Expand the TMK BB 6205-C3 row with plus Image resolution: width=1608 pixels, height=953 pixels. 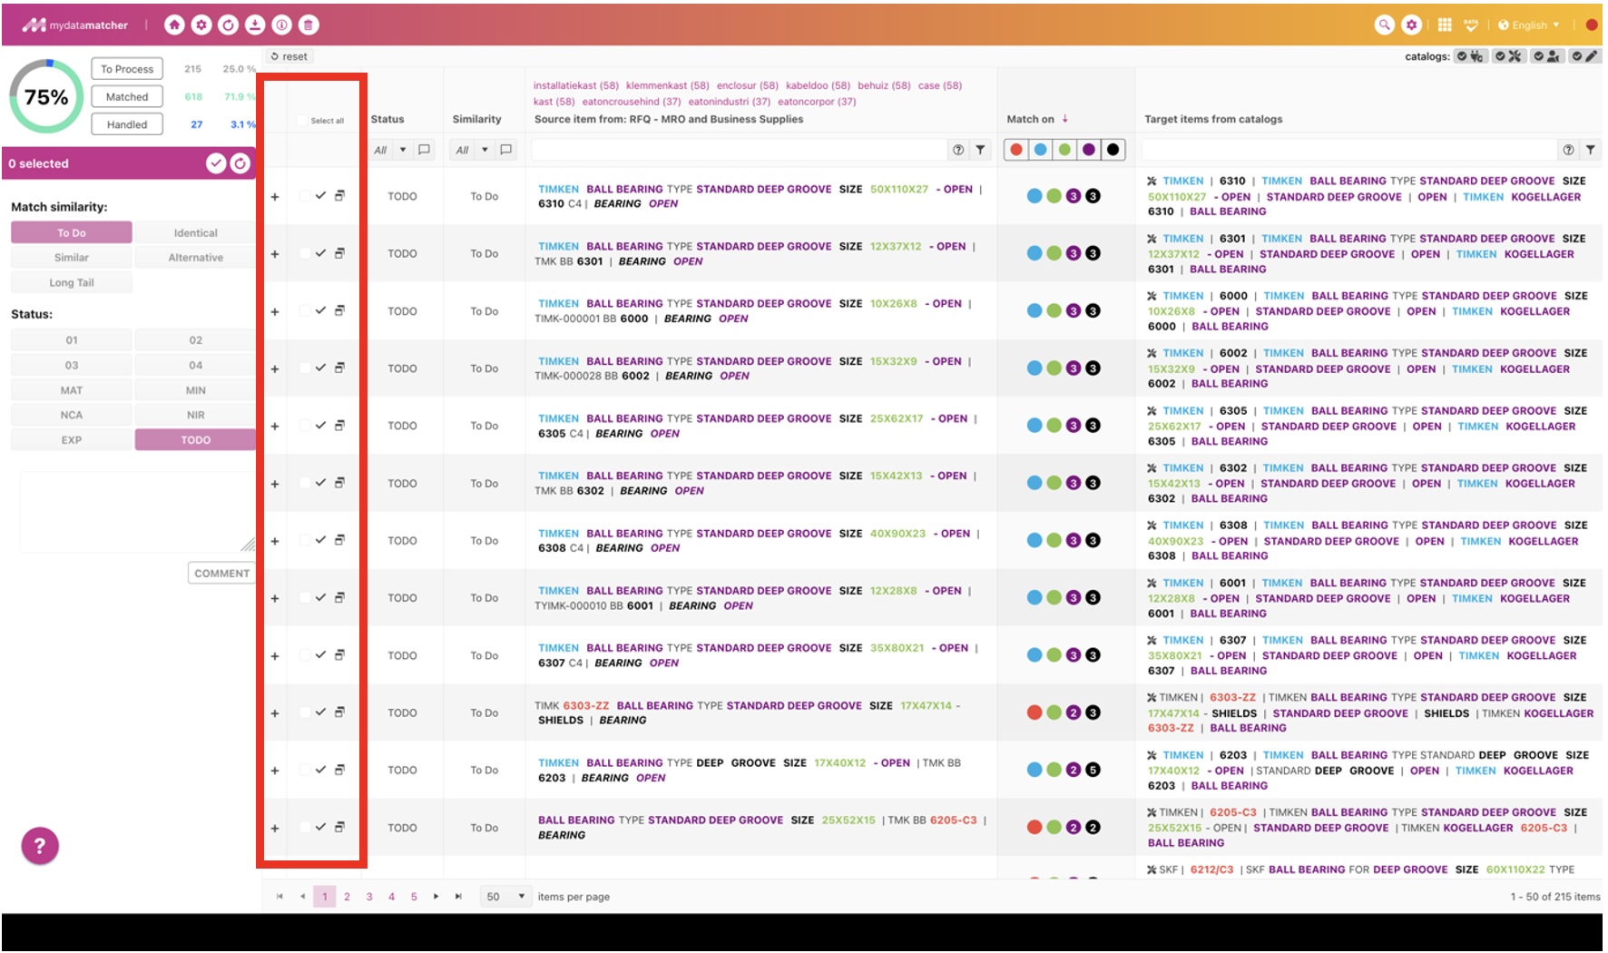coord(275,828)
